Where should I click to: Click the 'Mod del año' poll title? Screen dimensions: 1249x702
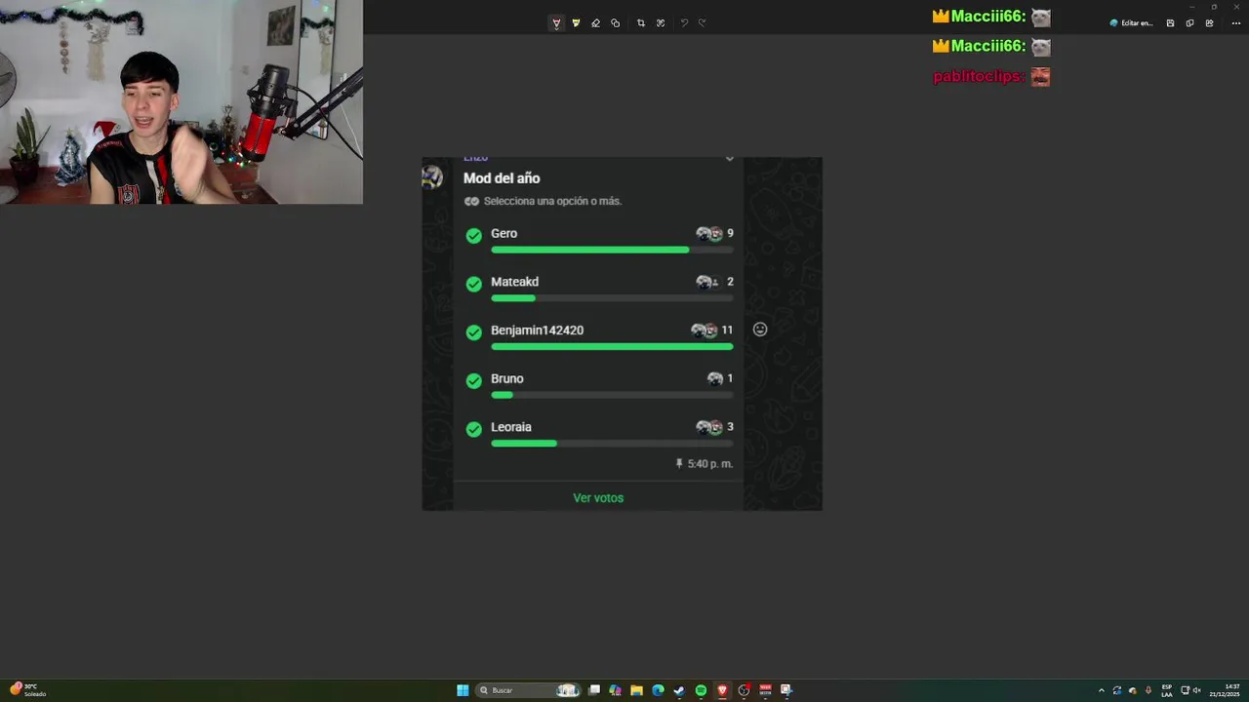click(502, 178)
